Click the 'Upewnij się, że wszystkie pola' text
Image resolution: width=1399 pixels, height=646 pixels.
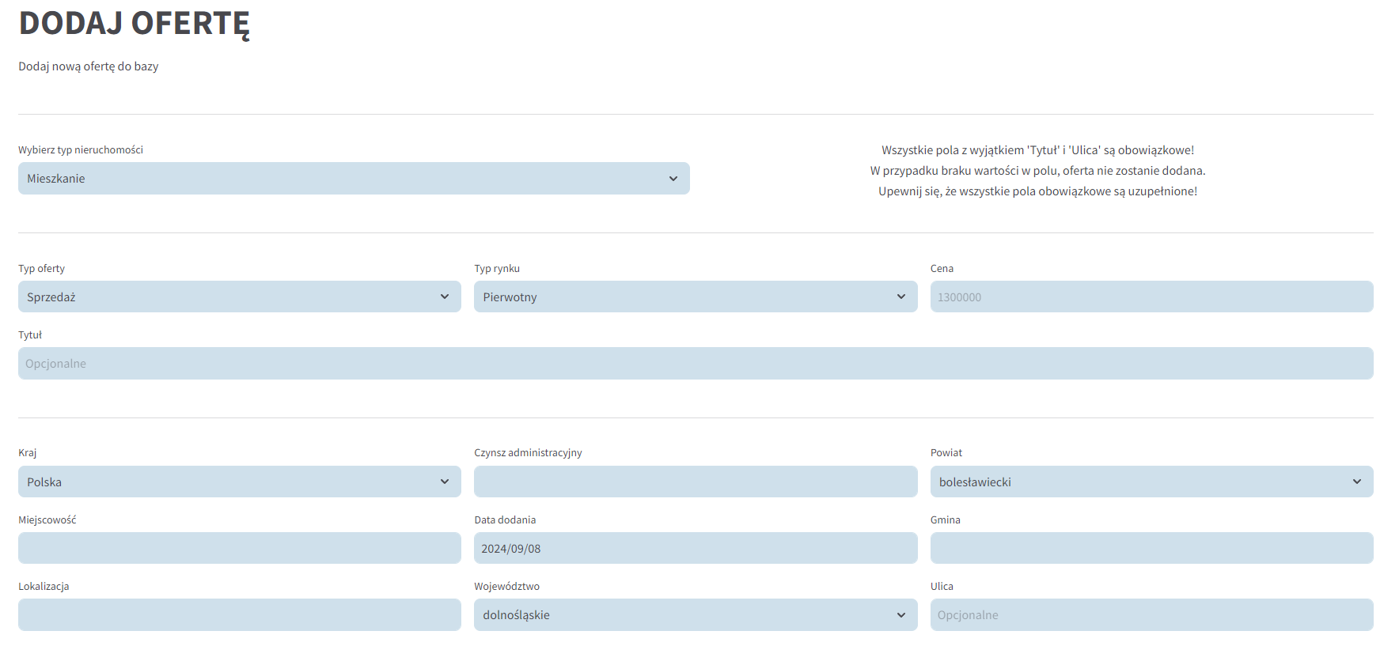[x=1038, y=191]
